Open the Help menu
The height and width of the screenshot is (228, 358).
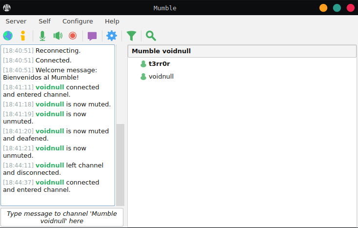(112, 21)
